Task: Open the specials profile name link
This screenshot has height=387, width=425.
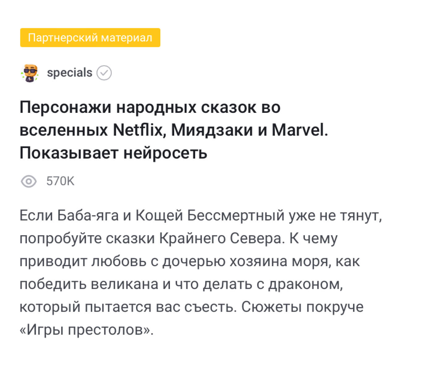Action: [x=69, y=73]
